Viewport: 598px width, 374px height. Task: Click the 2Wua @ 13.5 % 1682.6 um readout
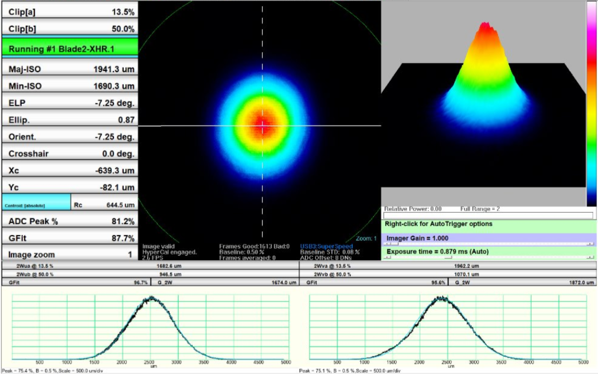point(150,266)
